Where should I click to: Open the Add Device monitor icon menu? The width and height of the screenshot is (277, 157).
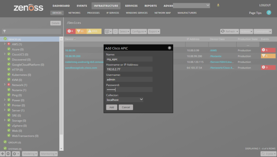point(108,31)
